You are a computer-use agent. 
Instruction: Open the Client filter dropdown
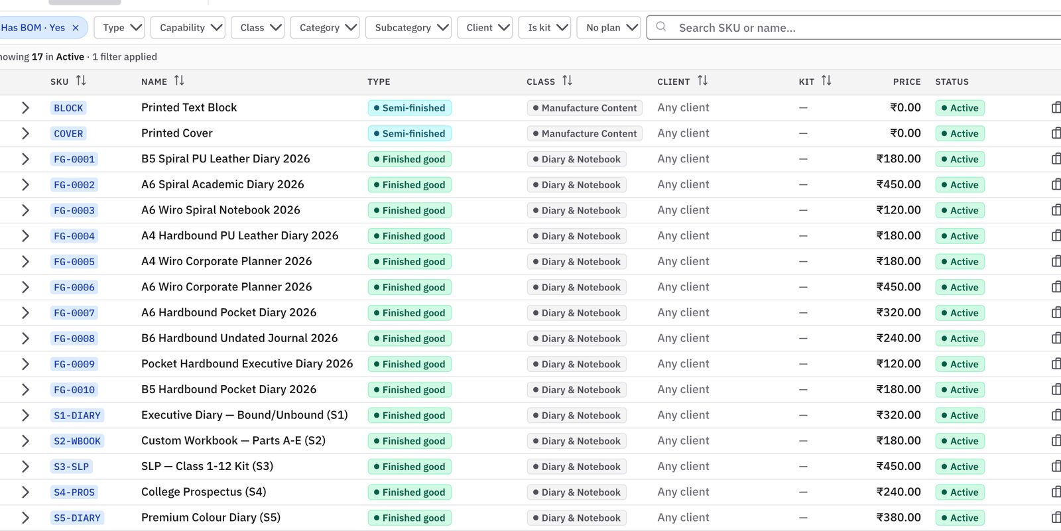[x=485, y=28]
